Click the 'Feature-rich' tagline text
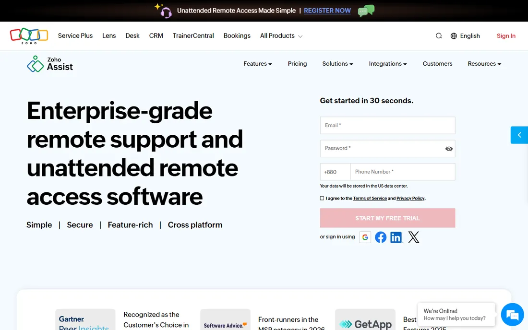 coord(130,224)
